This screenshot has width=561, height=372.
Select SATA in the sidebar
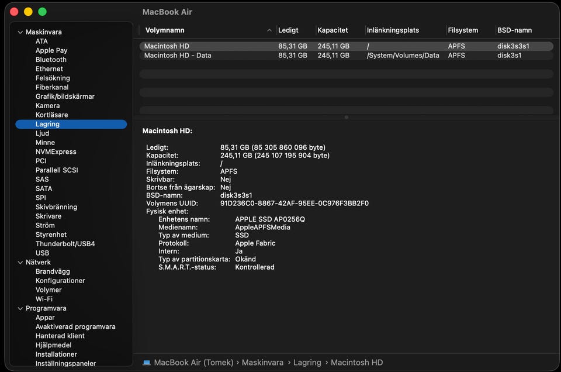tap(44, 189)
